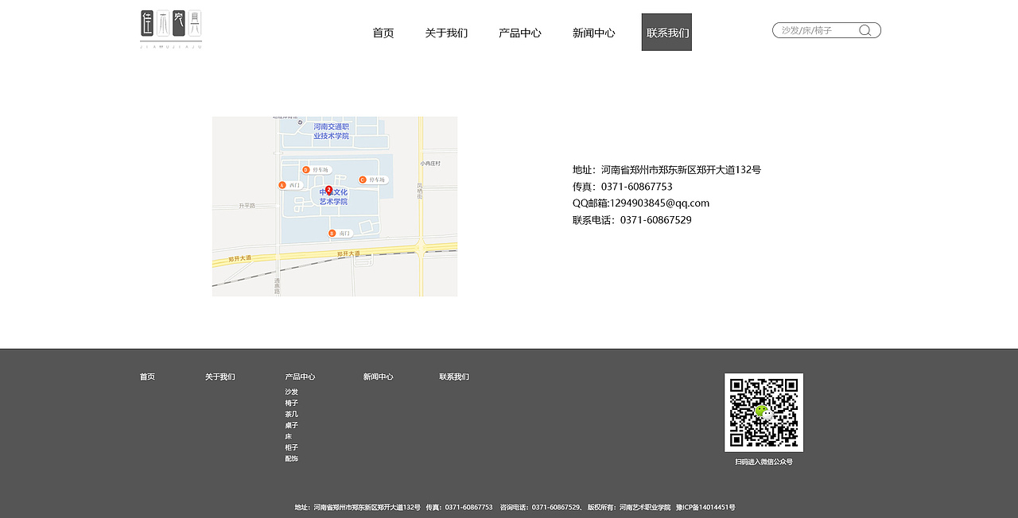Screen dimensions: 1018x518
Task: Switch to the 关于我们 page
Action: (x=446, y=32)
